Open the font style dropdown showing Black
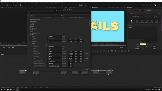The height and width of the screenshot is (91, 162). [x=148, y=42]
